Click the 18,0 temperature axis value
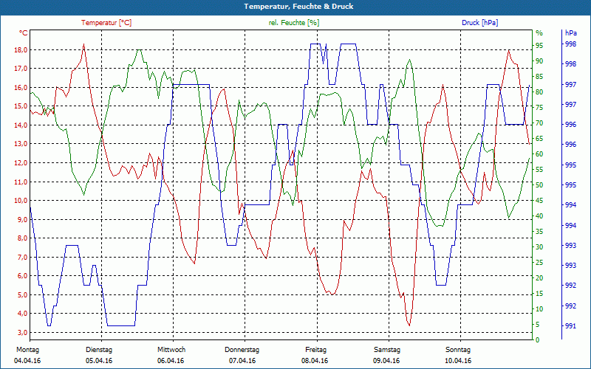Viewport: 591px width, 369px height. [21, 50]
